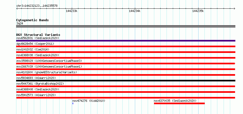243x114 pixels.
Task: Open the nsv1002032 (Coe2014) label
Action: [x=33, y=49]
